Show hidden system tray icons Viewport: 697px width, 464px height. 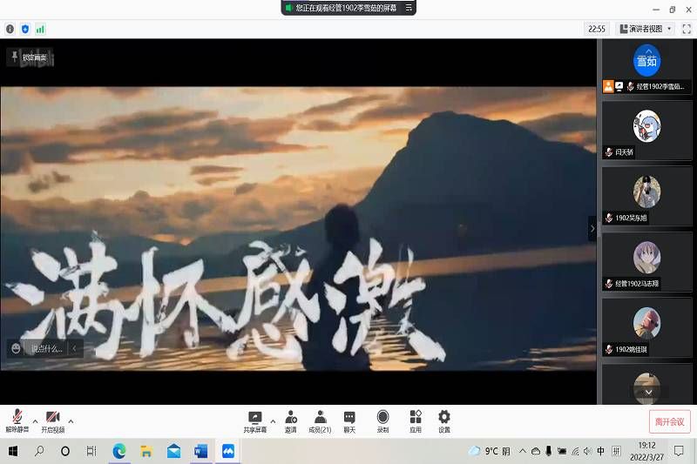pyautogui.click(x=523, y=452)
